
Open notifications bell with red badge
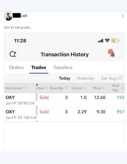[111, 53]
